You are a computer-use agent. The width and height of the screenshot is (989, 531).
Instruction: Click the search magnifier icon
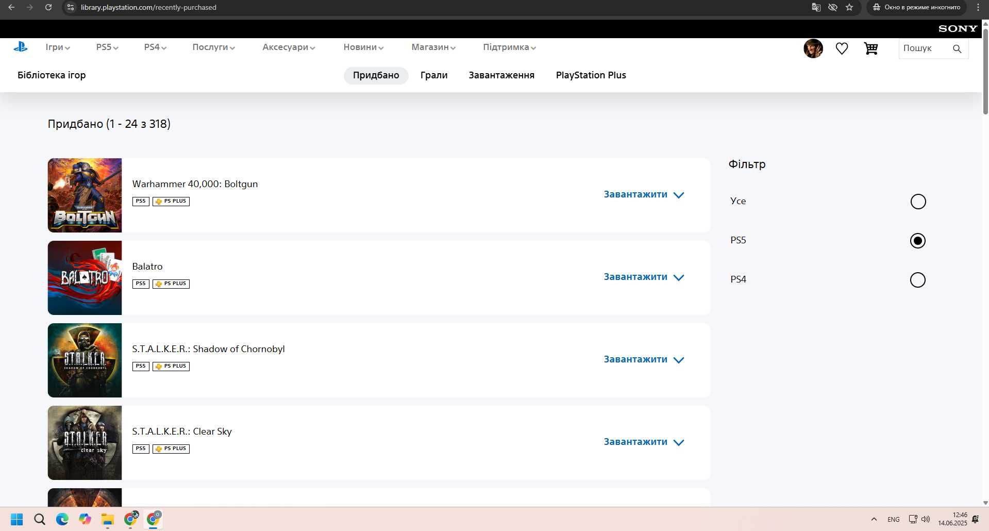957,48
